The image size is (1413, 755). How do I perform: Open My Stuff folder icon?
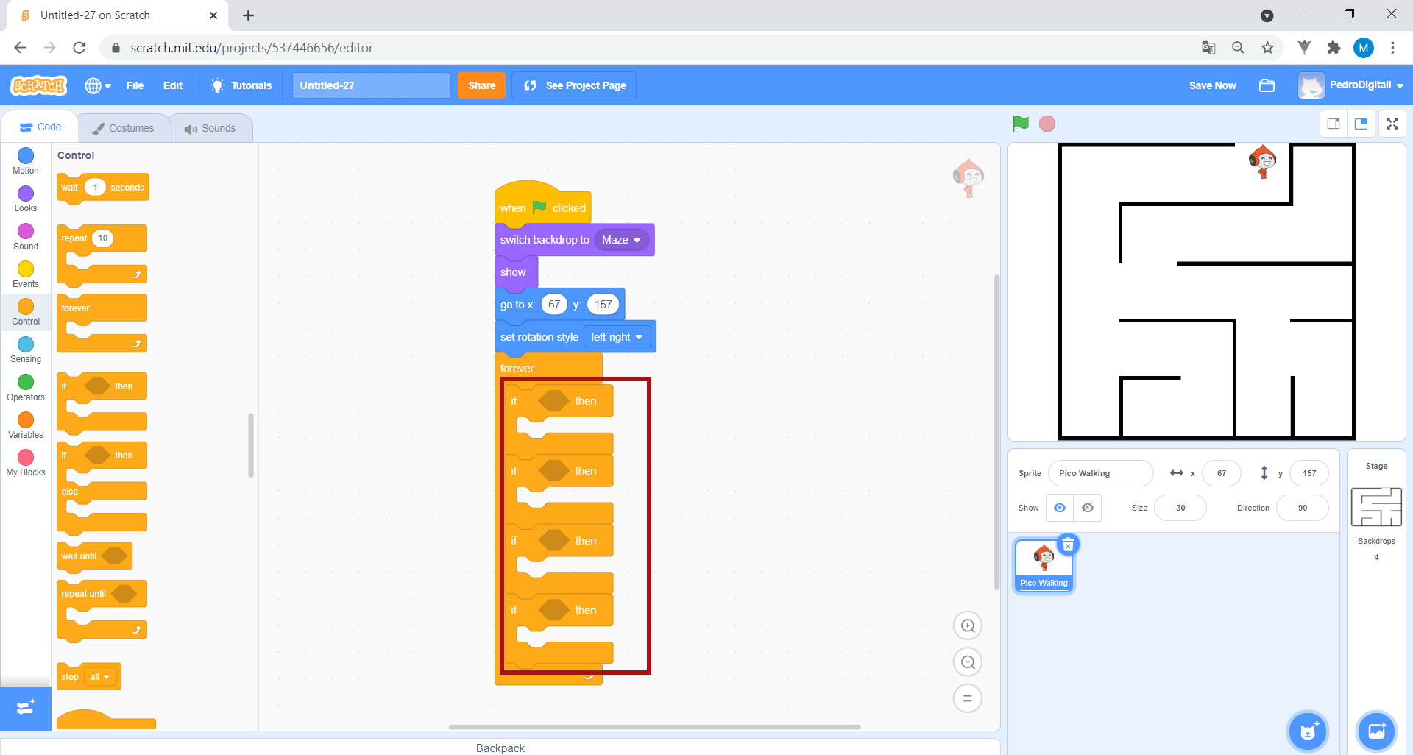(x=1267, y=85)
